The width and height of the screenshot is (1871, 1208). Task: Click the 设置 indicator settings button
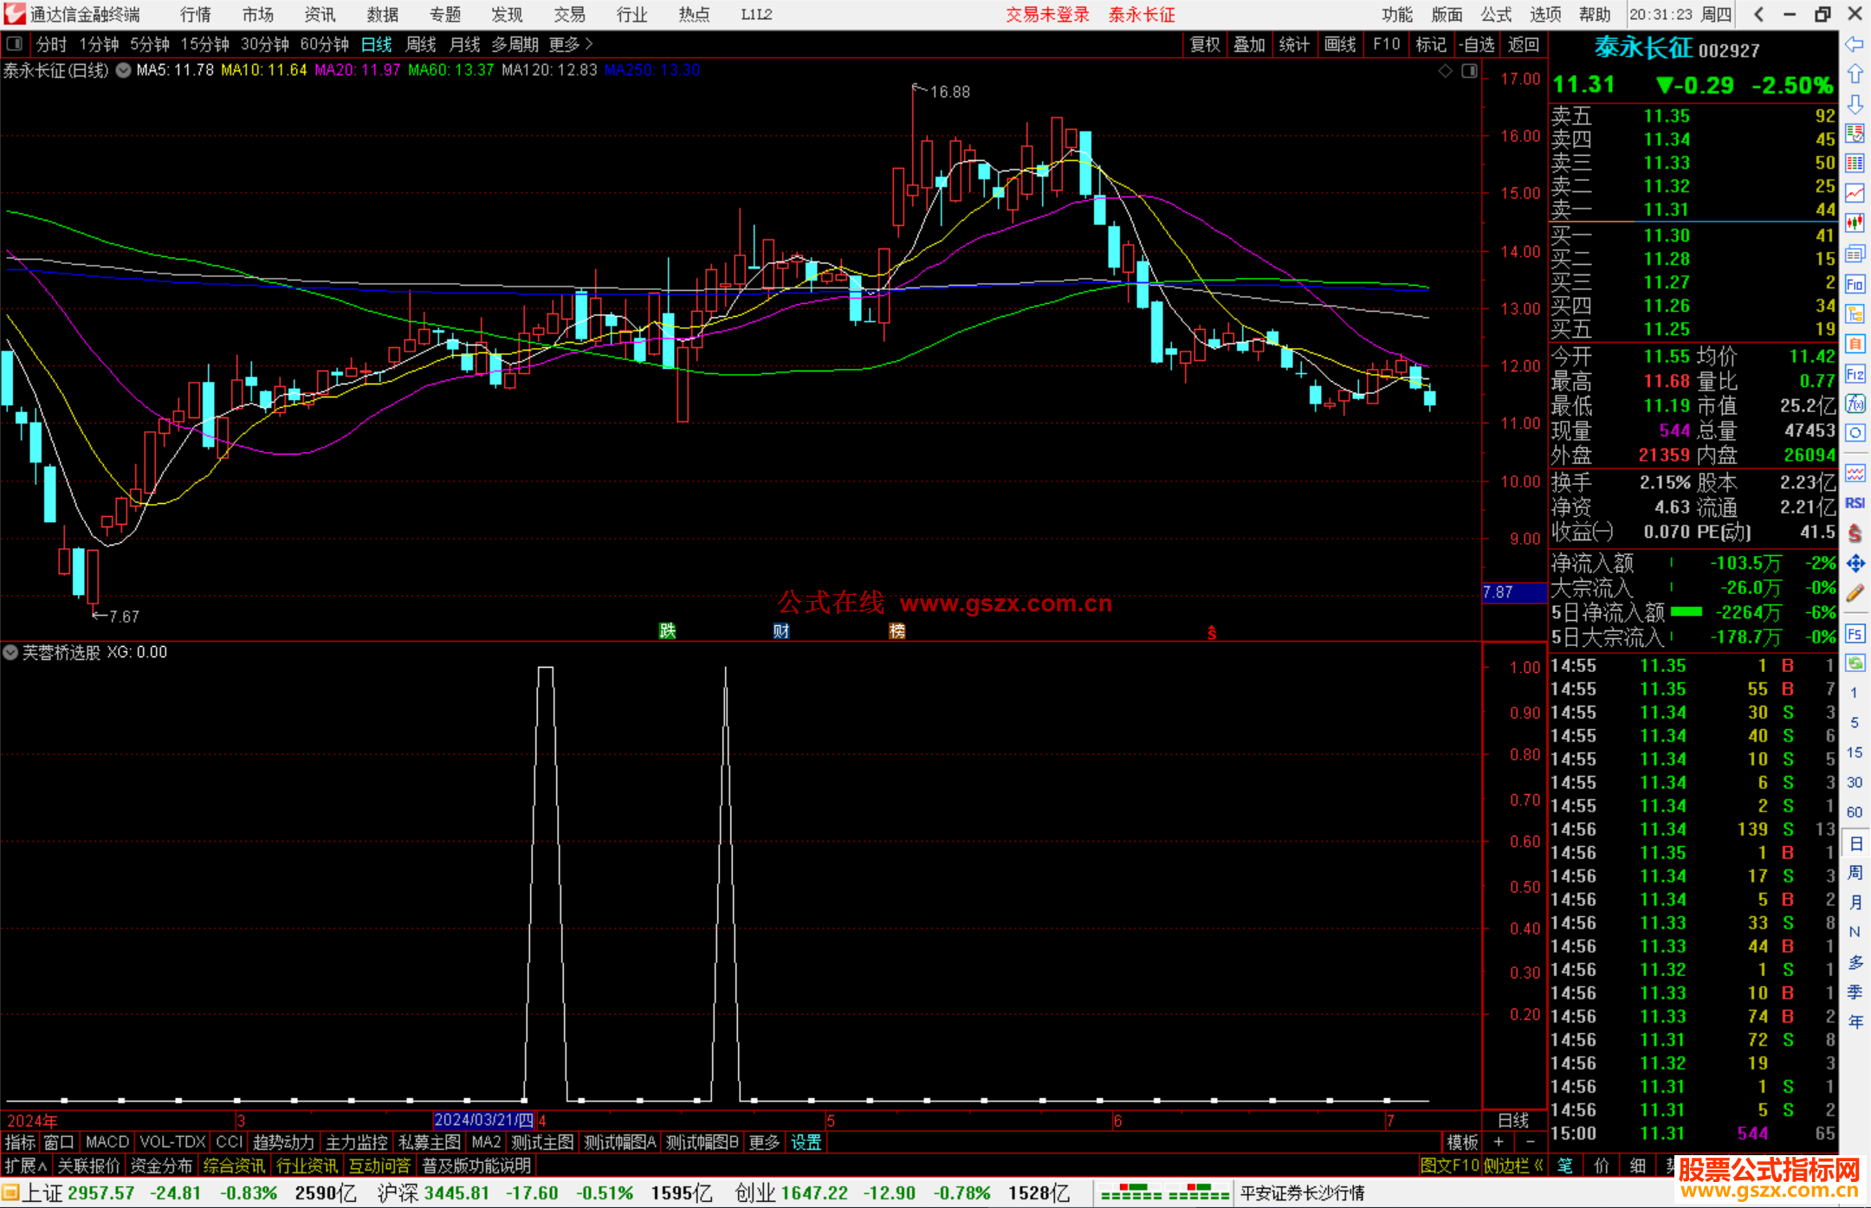click(x=806, y=1142)
